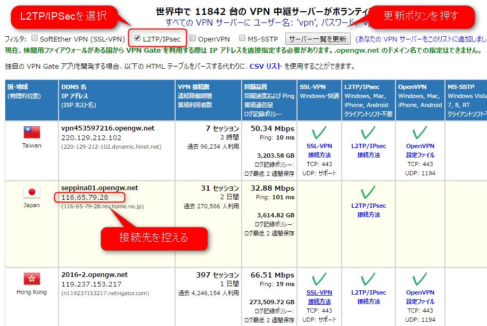This screenshot has width=487, height=326.
Task: Click the 397 セッション count
Action: (217, 275)
